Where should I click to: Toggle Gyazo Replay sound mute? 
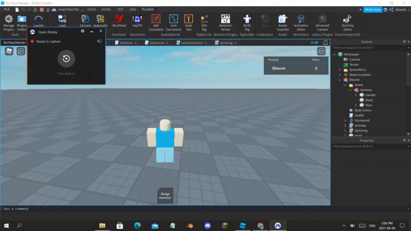coord(99,41)
